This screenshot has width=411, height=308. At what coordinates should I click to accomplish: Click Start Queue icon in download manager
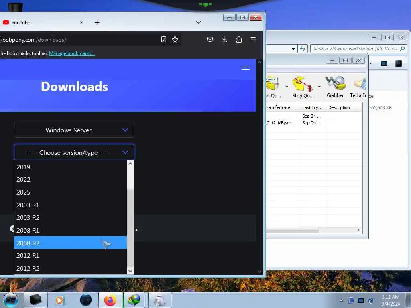coord(273,87)
